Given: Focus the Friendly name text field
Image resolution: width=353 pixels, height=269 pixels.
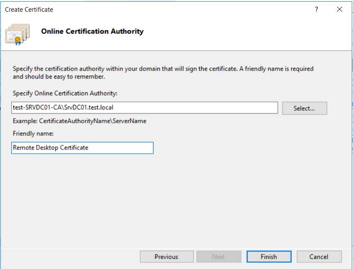Looking at the screenshot, I should [x=82, y=148].
